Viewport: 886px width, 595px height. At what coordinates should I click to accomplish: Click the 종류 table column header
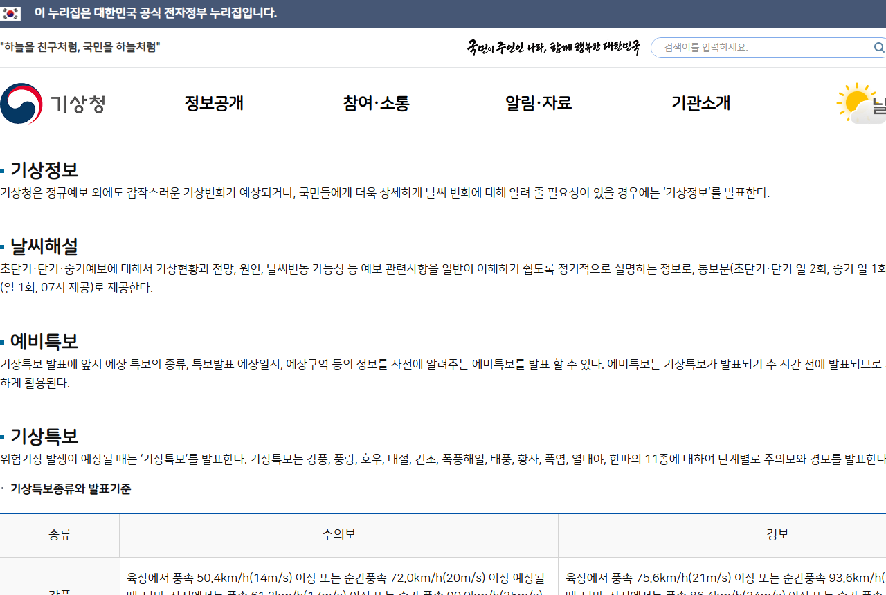[60, 535]
